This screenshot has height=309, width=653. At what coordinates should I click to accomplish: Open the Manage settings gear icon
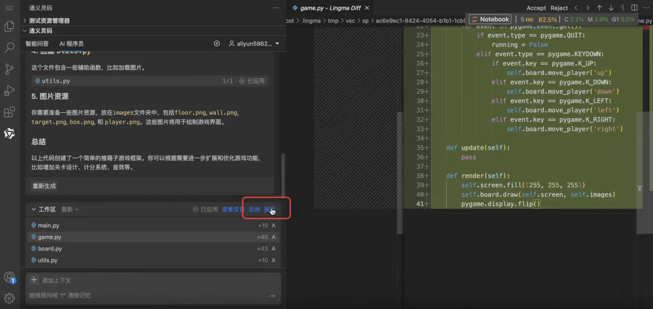pyautogui.click(x=9, y=298)
